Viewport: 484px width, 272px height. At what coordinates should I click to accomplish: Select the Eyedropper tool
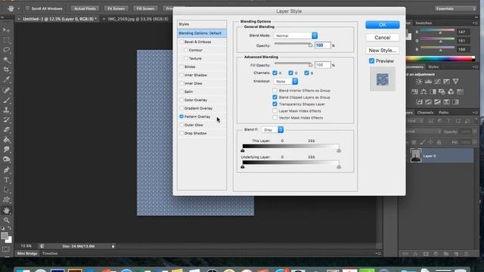click(x=6, y=79)
